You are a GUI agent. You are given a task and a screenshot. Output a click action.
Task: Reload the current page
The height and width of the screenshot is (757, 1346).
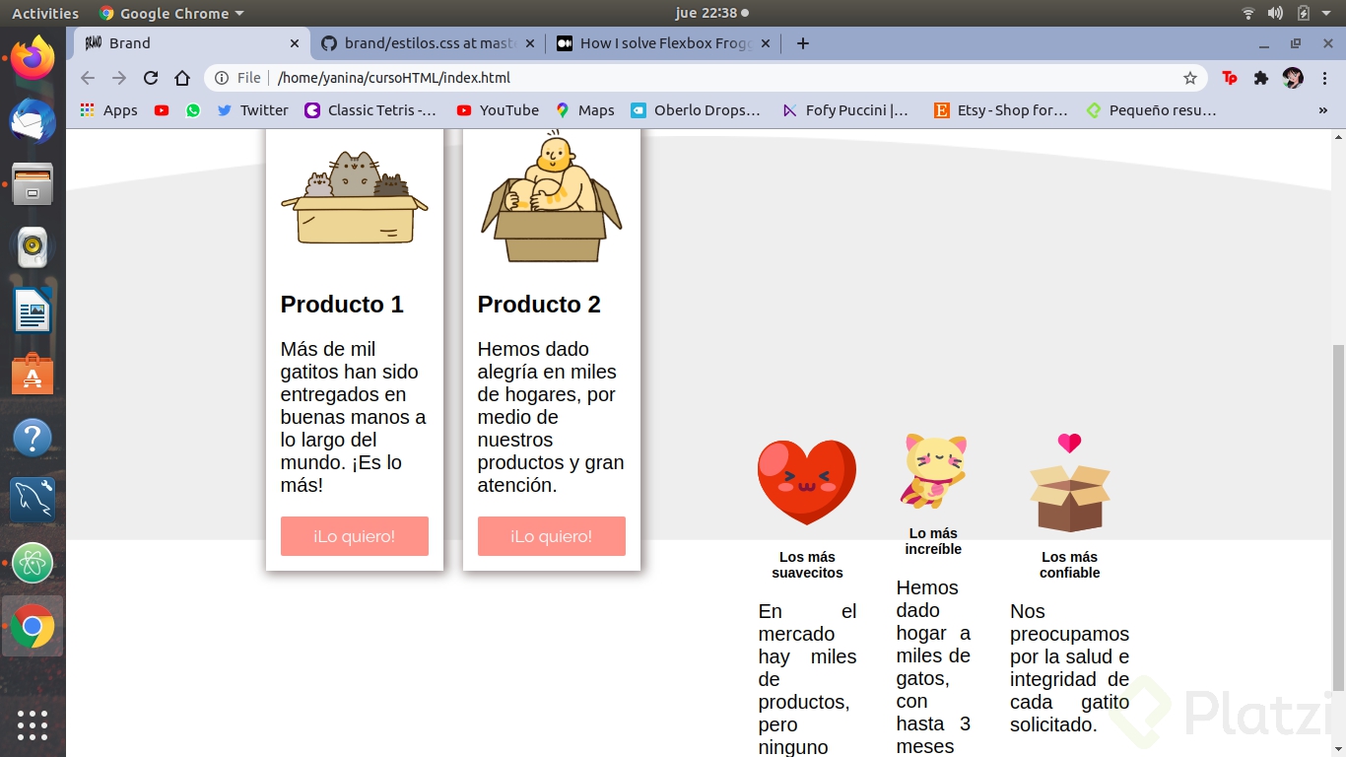click(x=150, y=77)
